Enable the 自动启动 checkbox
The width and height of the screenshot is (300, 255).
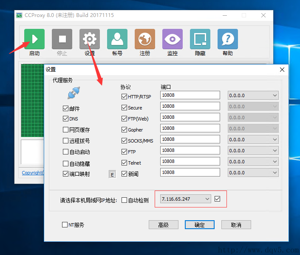click(x=65, y=152)
